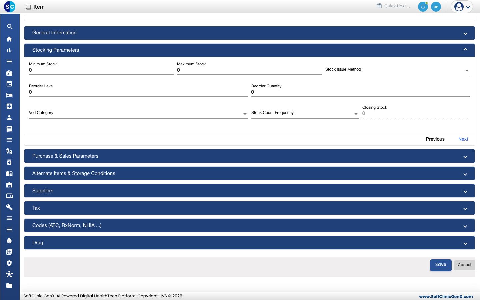Open the wrench maintenance icon

(x=9, y=207)
